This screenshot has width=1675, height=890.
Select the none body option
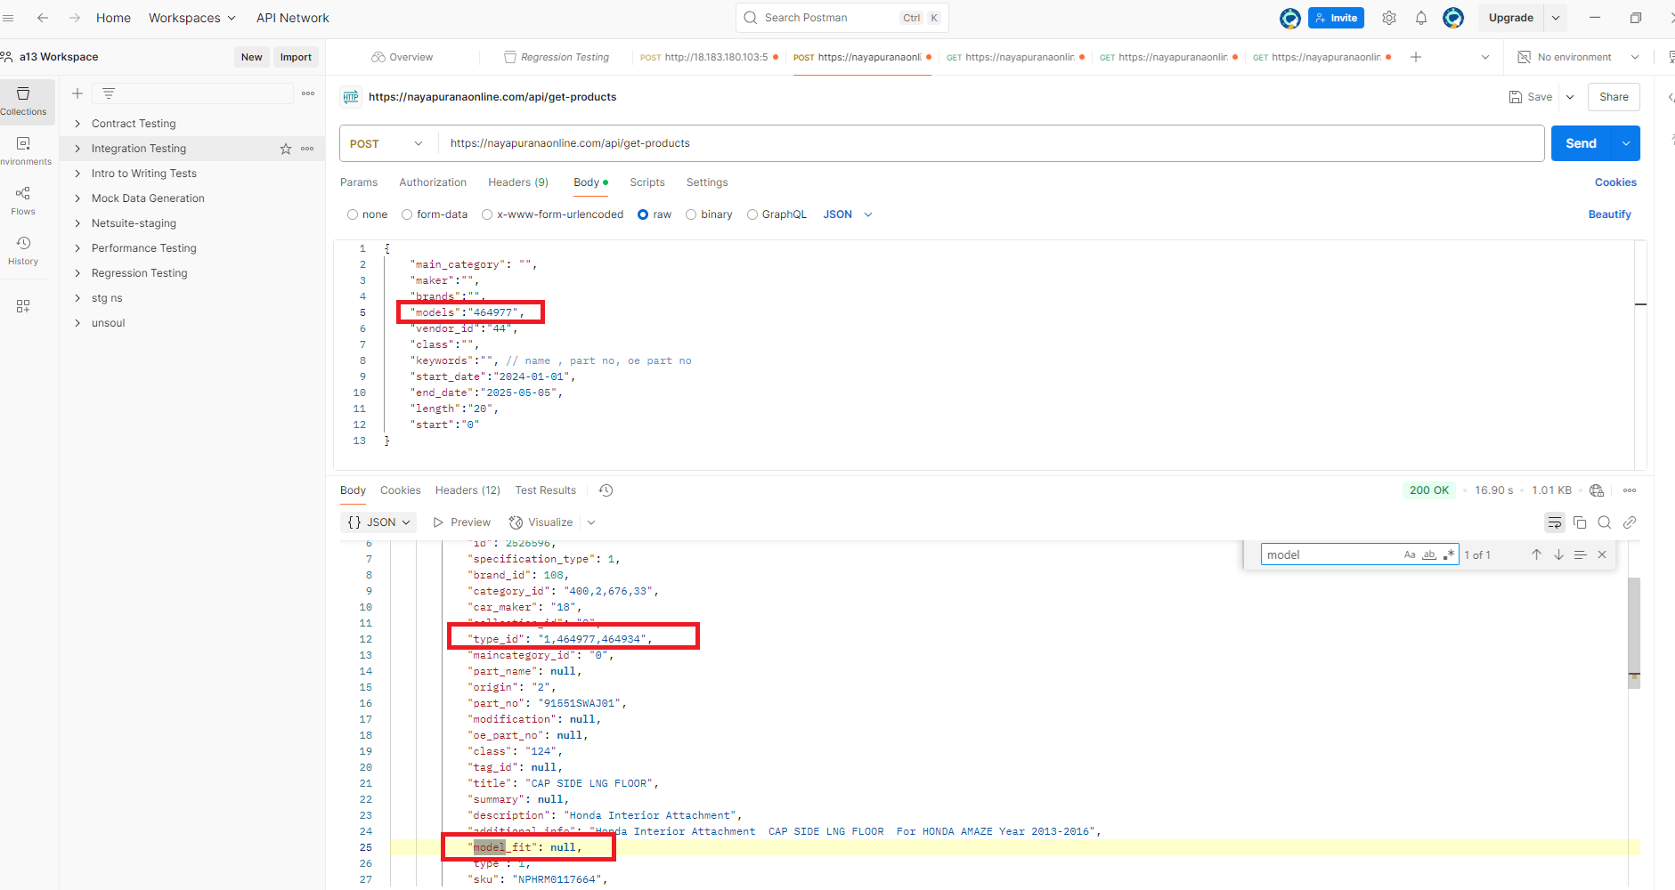353,214
